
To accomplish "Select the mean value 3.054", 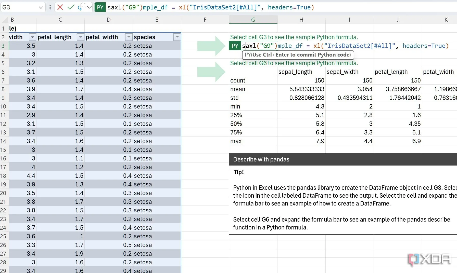I will click(350, 89).
